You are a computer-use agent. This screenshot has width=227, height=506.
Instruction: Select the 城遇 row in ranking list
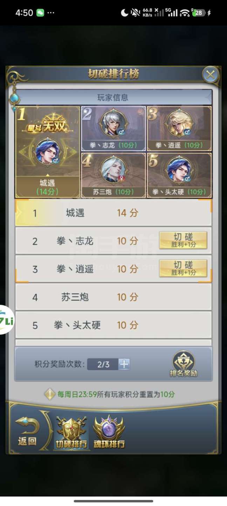[x=113, y=213]
